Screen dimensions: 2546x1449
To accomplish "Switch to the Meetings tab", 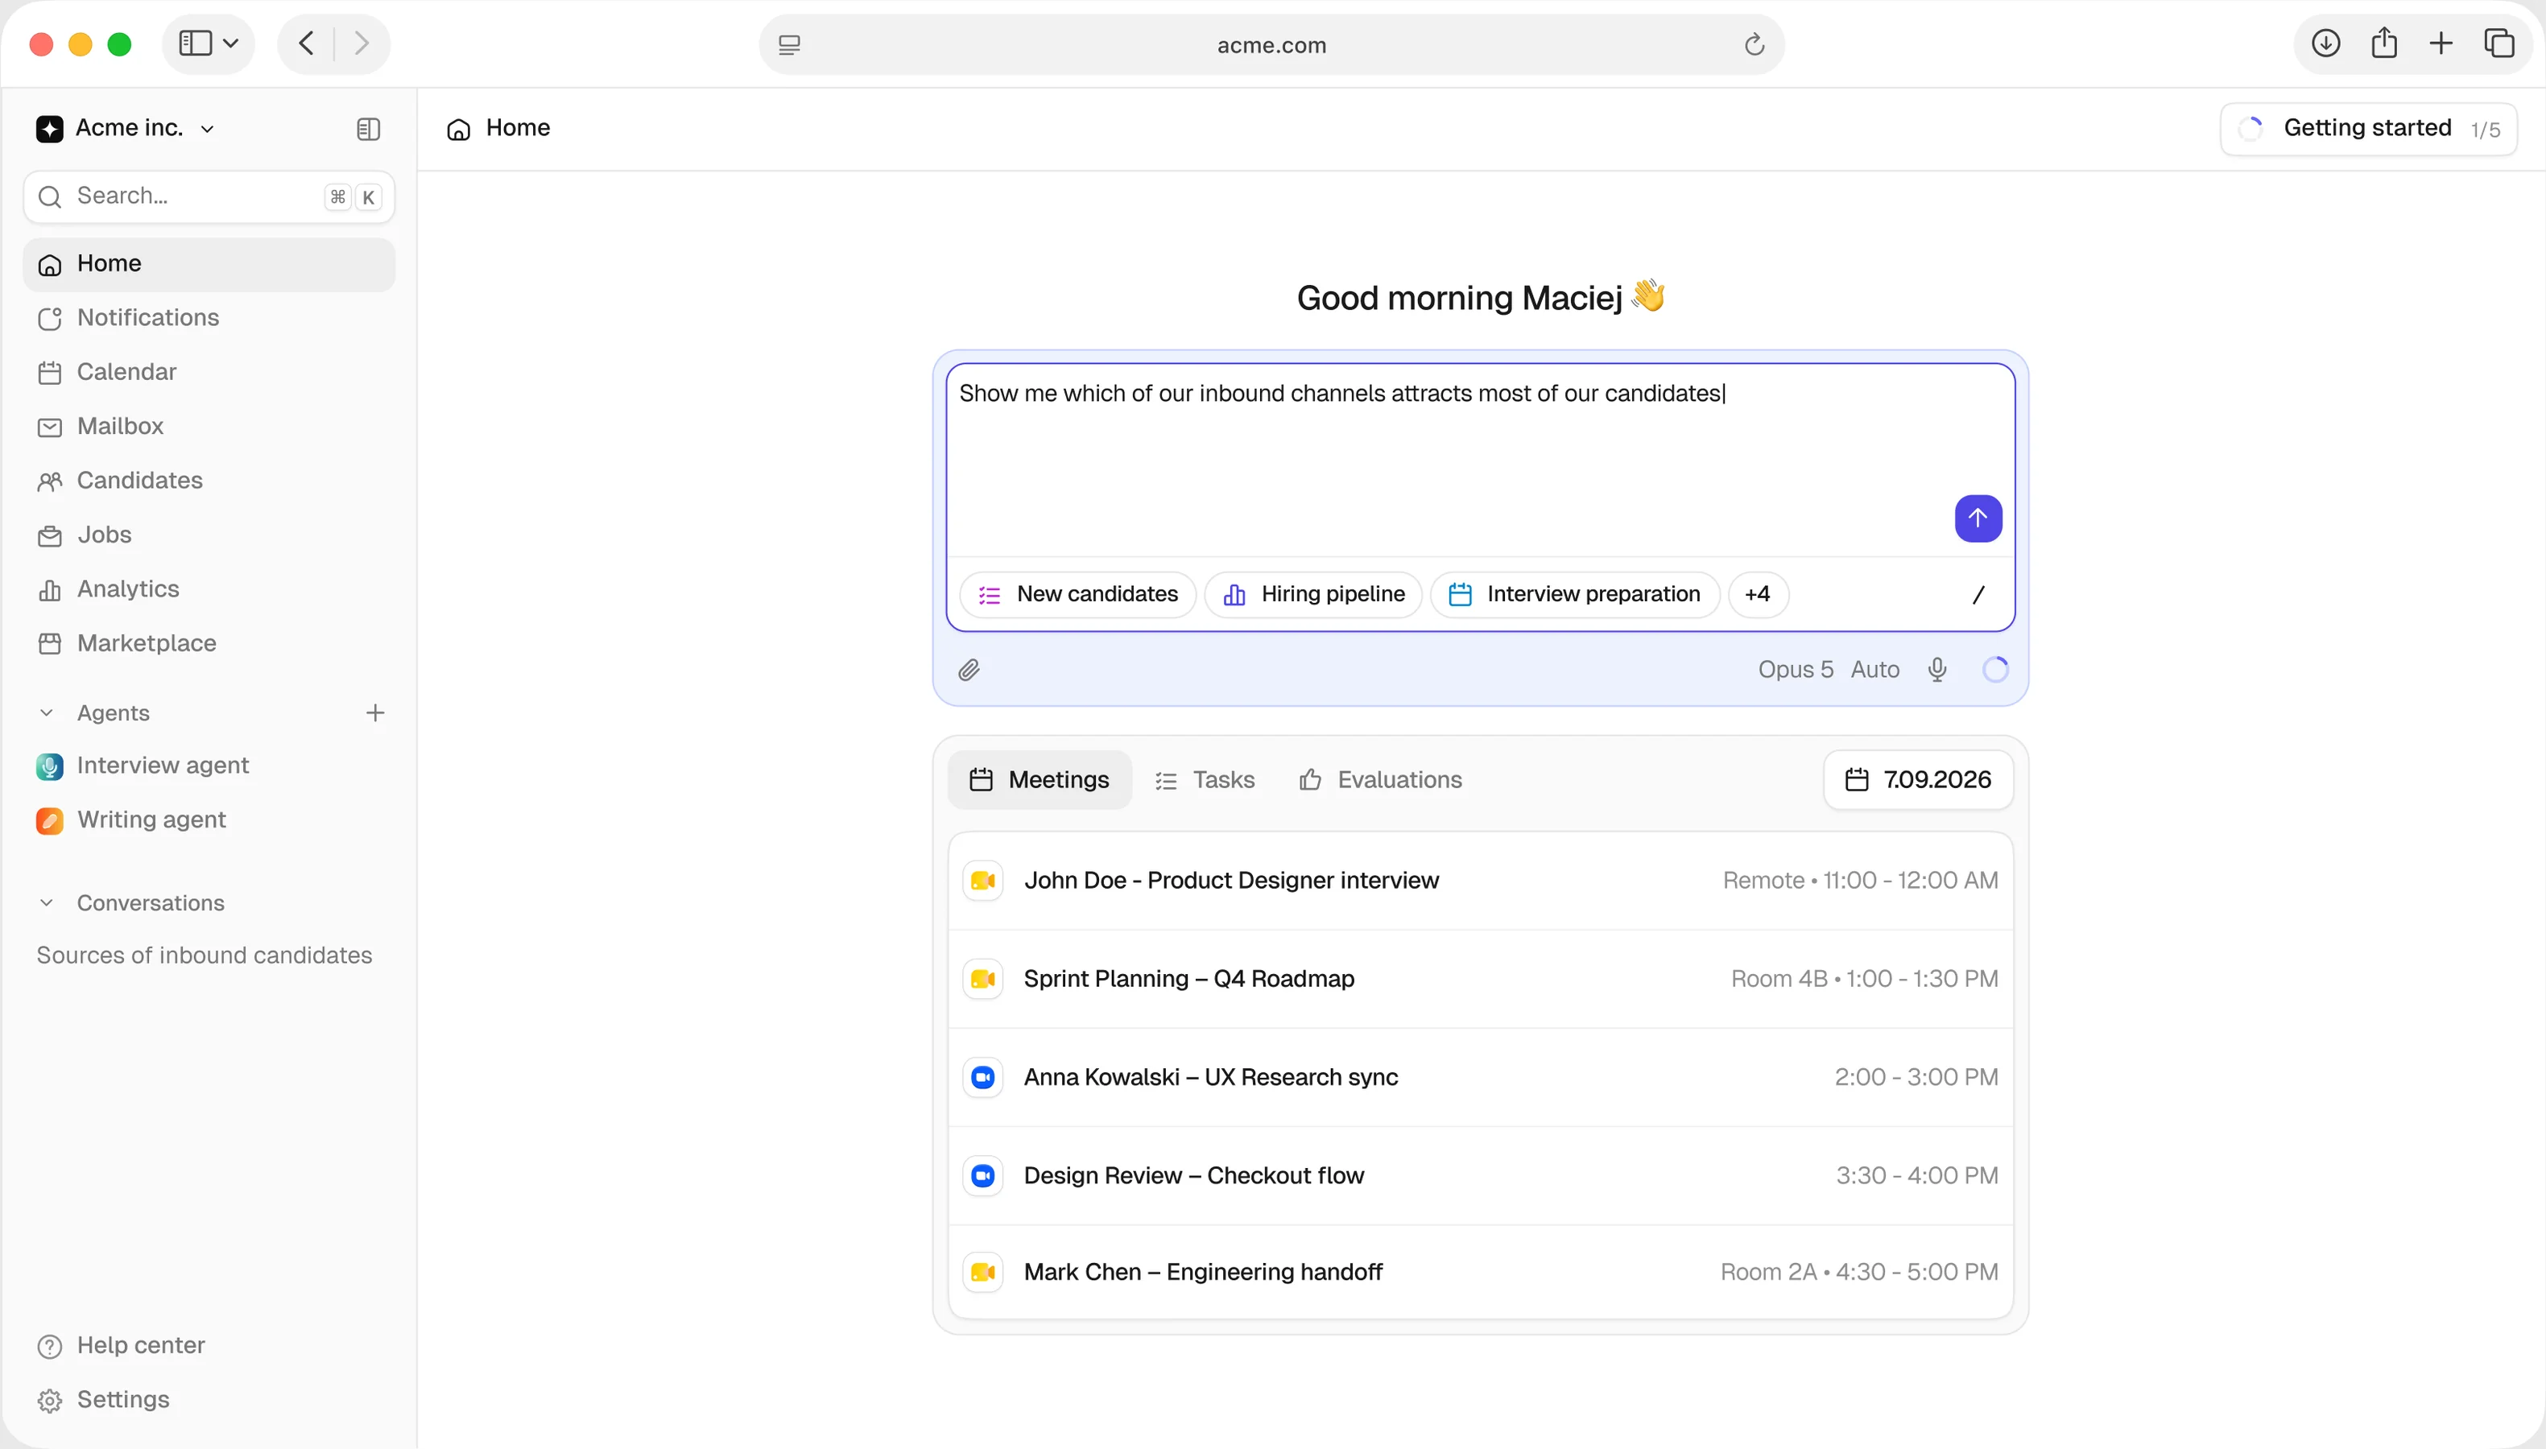I will (1039, 780).
